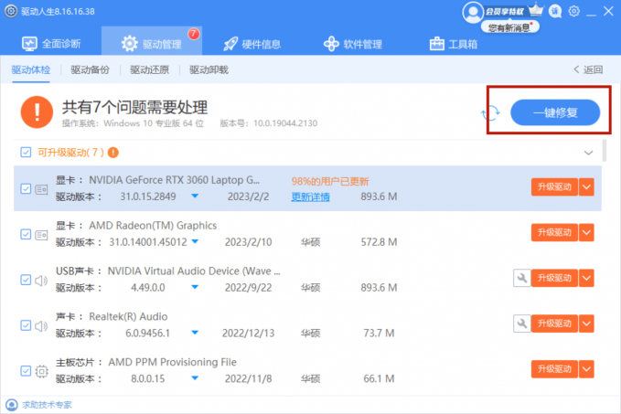Switch to the 驱动备份 sub-tab
Viewport: 621px width, 414px height.
click(x=90, y=70)
